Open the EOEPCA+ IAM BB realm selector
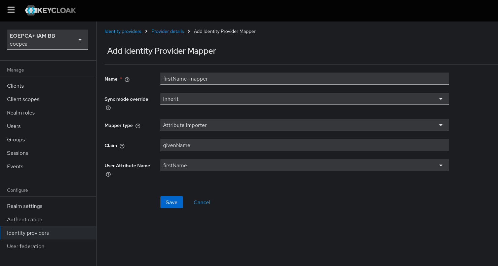Viewport: 498px width, 266px height. 47,40
